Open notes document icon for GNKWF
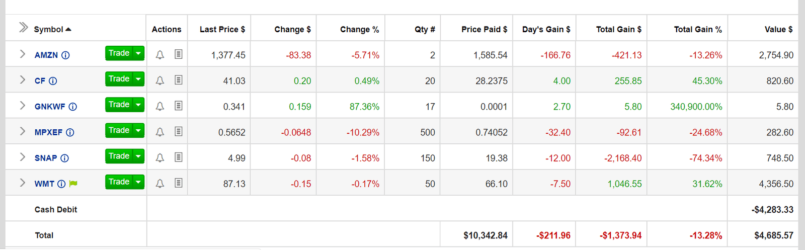The height and width of the screenshot is (250, 805). click(178, 106)
